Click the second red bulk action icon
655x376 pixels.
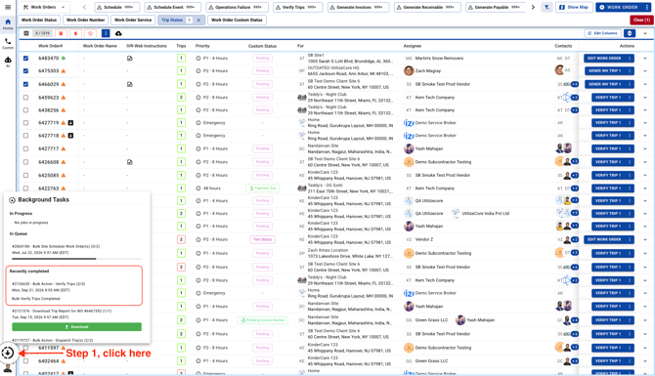[x=75, y=33]
